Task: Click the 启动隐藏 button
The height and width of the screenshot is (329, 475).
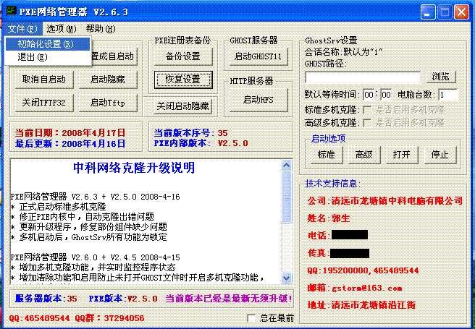Action: point(108,80)
